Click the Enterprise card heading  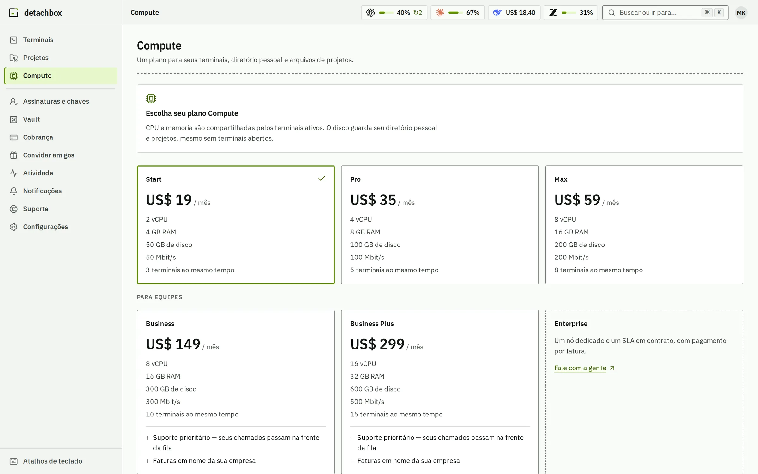571,324
